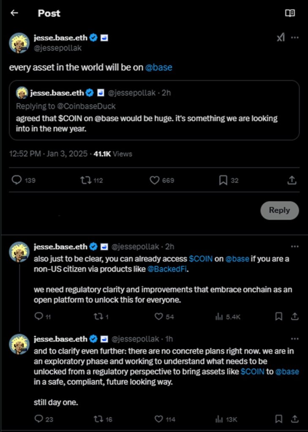Bookmark the last reply with 13K views
The image size is (308, 432).
click(279, 419)
